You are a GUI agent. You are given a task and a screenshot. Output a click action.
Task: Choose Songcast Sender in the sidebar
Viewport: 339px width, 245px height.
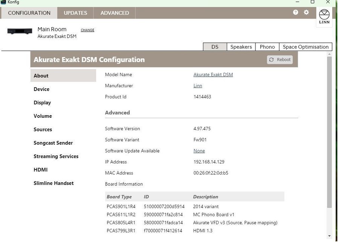tap(53, 143)
